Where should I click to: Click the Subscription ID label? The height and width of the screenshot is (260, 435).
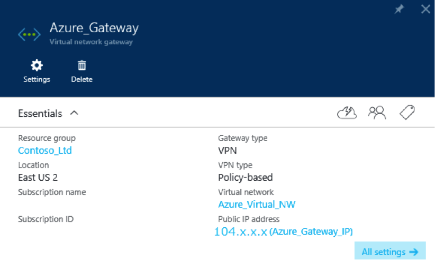pyautogui.click(x=46, y=219)
